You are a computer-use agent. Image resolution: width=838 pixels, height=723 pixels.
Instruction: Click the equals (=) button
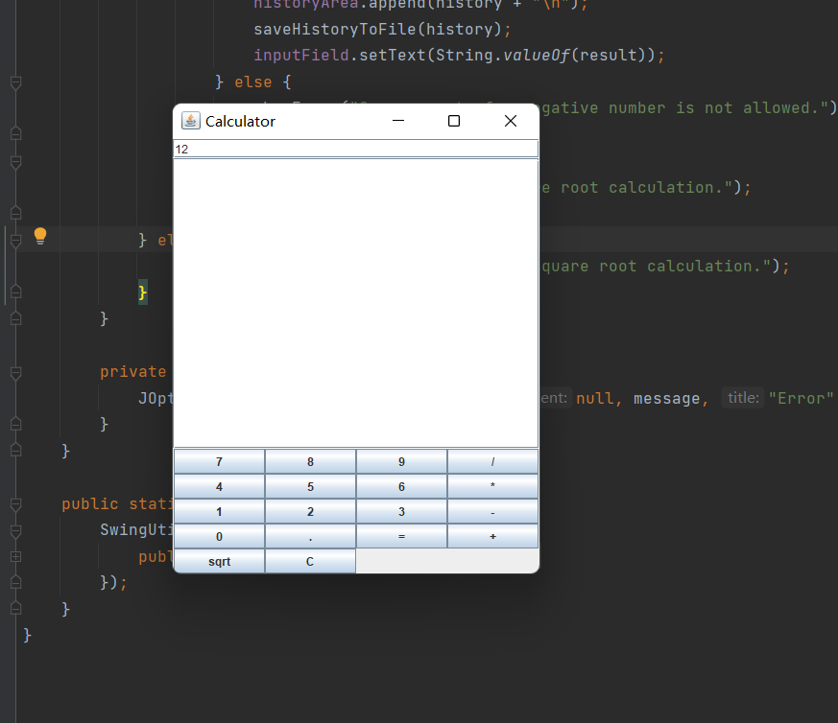pyautogui.click(x=401, y=536)
